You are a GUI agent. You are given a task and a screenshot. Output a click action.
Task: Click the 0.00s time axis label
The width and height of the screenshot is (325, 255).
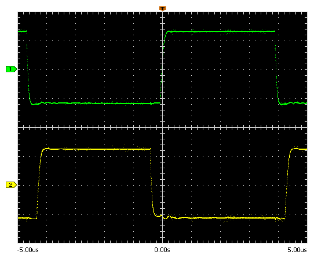click(162, 250)
